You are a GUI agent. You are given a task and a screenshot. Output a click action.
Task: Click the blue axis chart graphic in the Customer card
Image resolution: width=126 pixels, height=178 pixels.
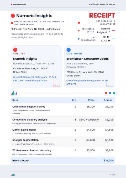(x=110, y=83)
